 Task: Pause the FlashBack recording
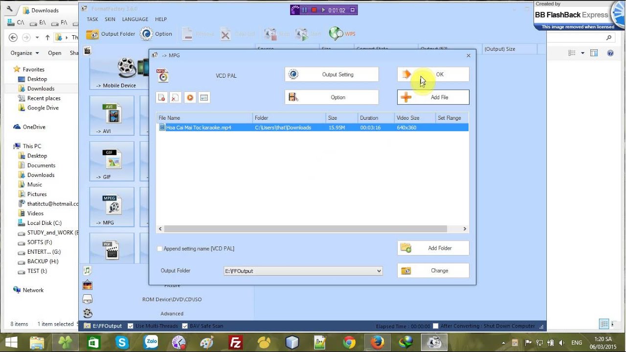304,10
